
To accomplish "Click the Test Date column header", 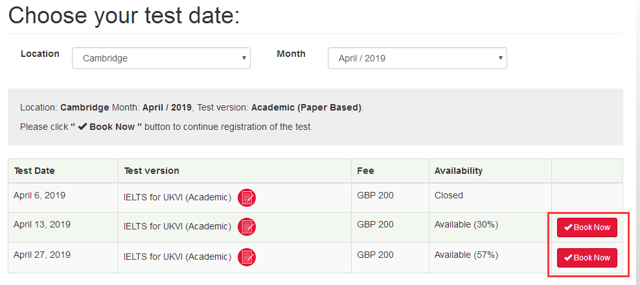I will tap(34, 171).
